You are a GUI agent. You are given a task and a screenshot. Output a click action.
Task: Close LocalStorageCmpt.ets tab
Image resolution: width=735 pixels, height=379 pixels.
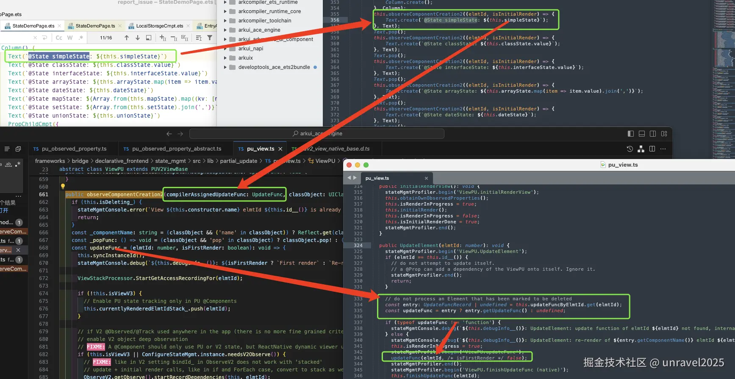pyautogui.click(x=188, y=26)
